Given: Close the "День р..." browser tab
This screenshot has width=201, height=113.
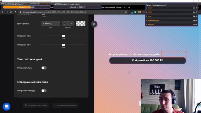Looking at the screenshot, I should pyautogui.click(x=124, y=8).
